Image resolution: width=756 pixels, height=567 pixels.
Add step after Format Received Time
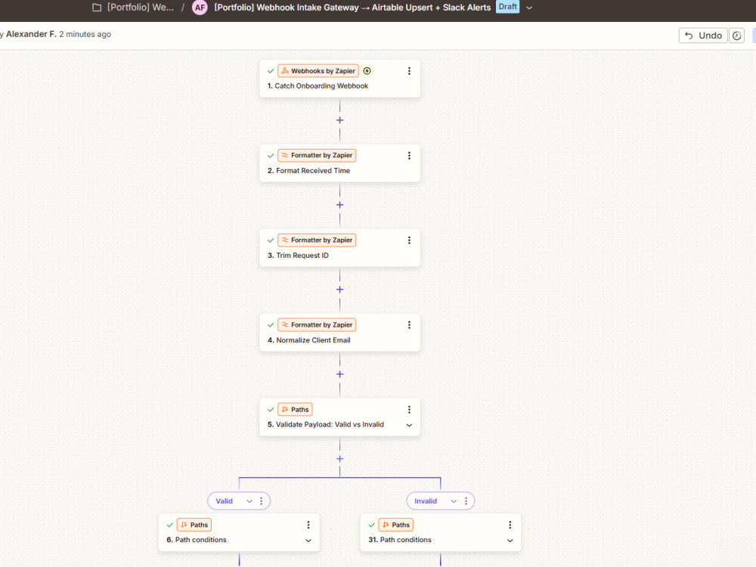click(x=340, y=205)
